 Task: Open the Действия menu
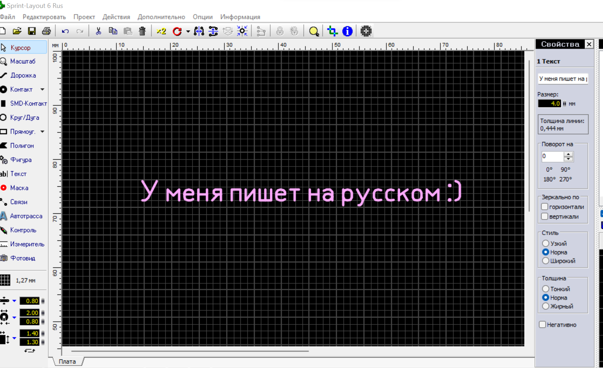pos(116,17)
